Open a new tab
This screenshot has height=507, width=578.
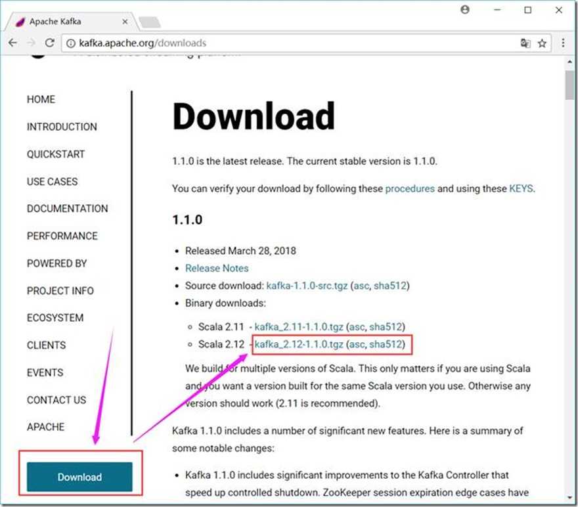coord(150,22)
